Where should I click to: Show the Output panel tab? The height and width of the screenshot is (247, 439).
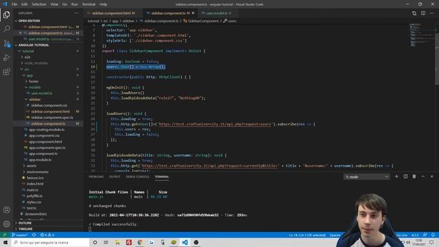115,177
